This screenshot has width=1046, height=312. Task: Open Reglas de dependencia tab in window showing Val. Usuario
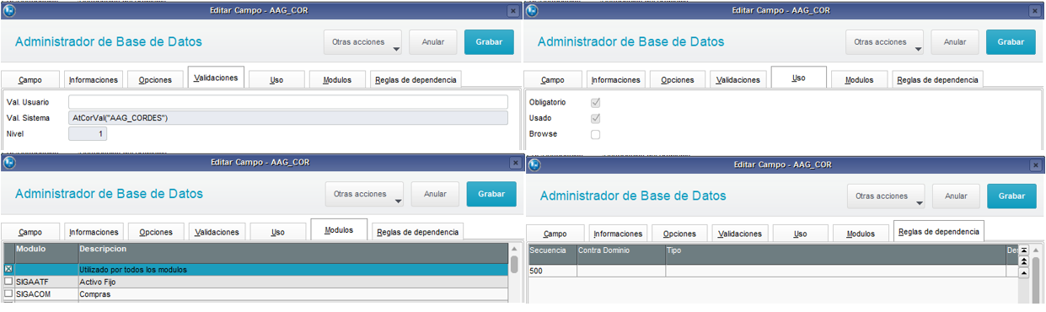pyautogui.click(x=416, y=80)
